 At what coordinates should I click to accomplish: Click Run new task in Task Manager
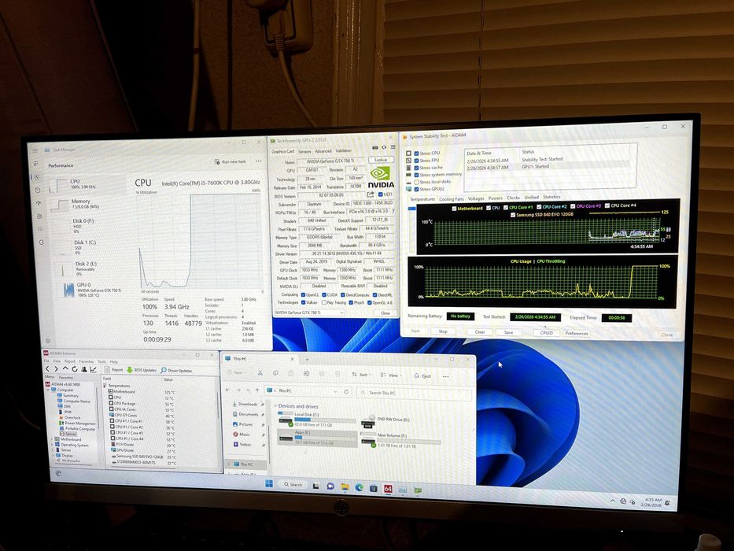(230, 161)
